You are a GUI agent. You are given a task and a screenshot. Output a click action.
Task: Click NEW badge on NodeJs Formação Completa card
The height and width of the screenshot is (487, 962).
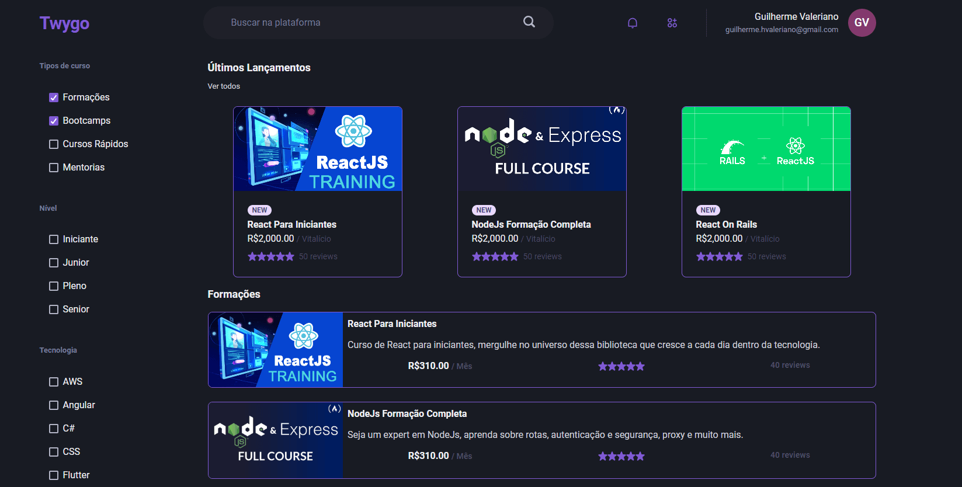(x=484, y=210)
